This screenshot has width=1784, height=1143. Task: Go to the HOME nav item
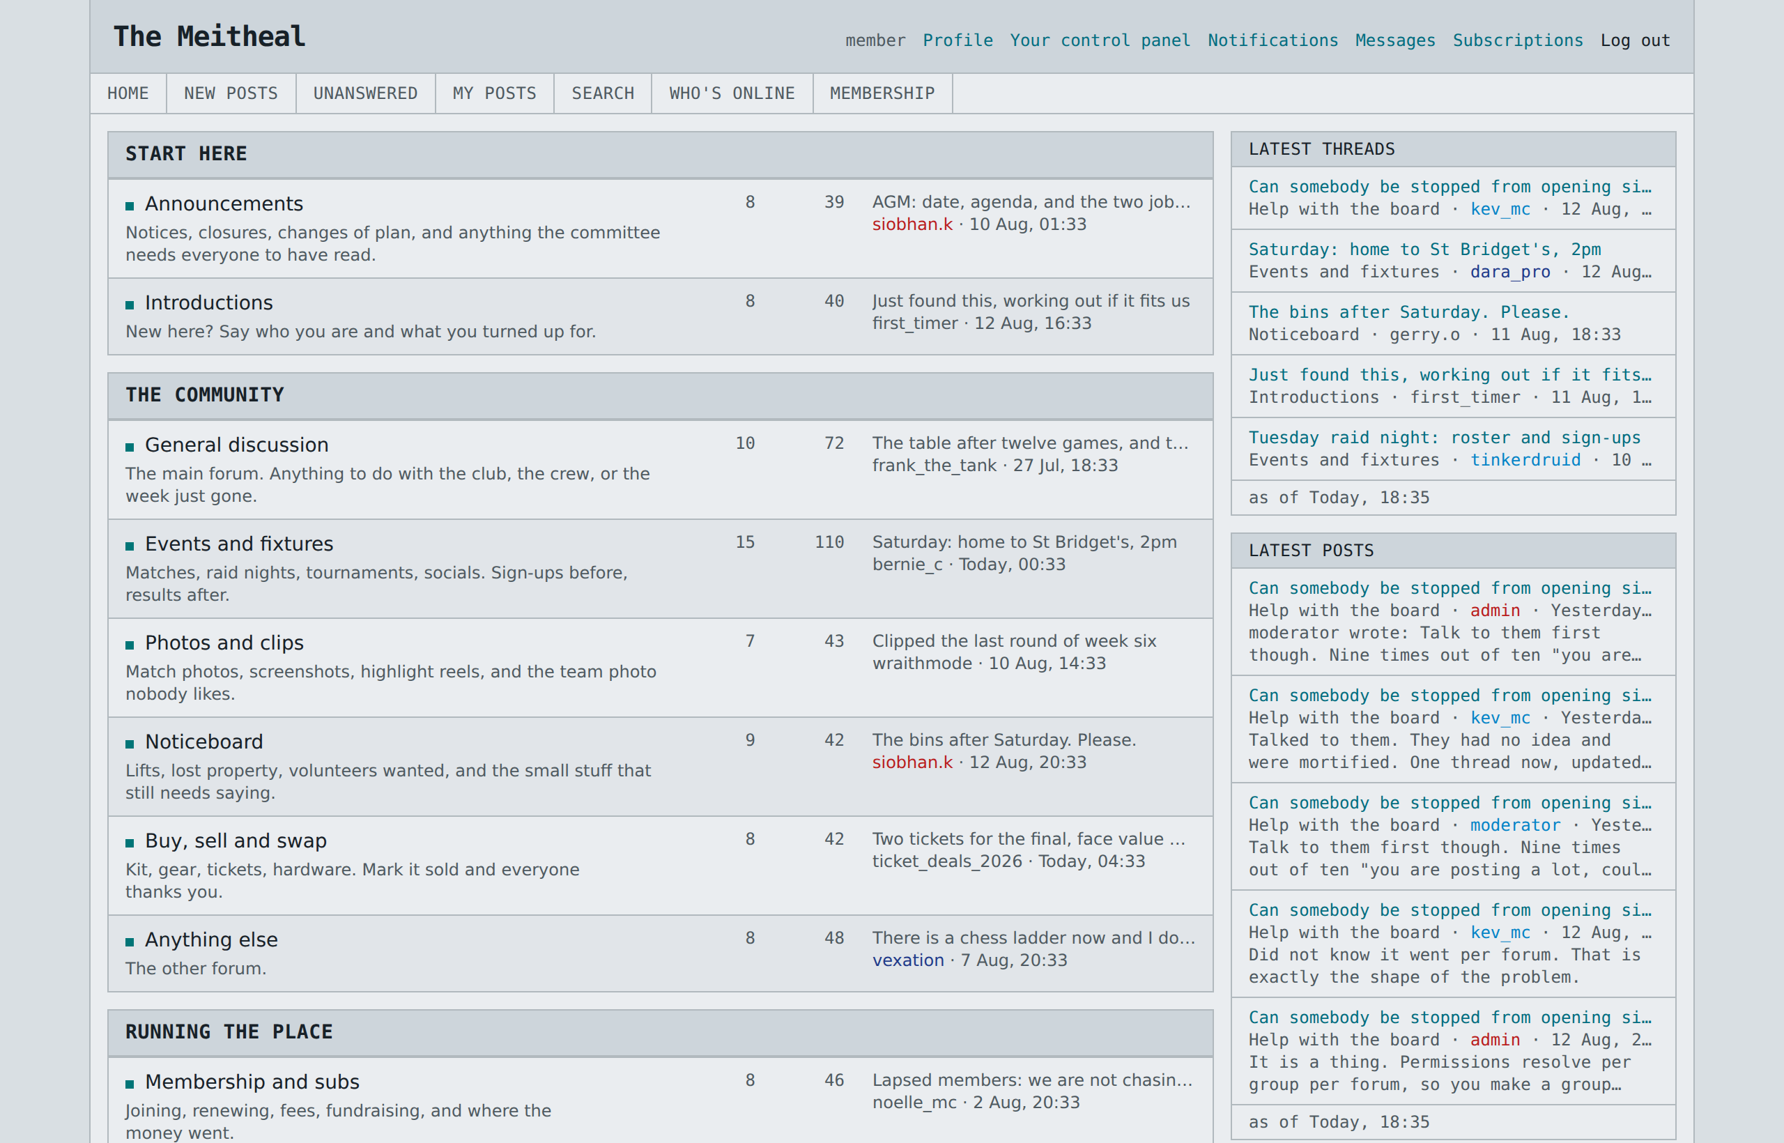click(128, 93)
